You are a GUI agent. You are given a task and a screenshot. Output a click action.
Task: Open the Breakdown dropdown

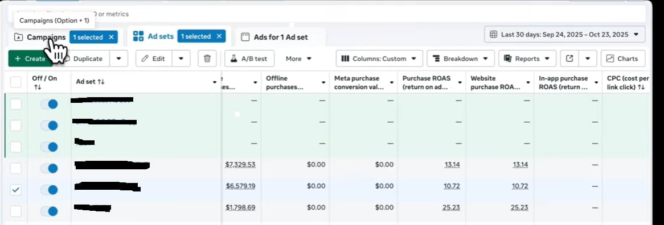[460, 59]
